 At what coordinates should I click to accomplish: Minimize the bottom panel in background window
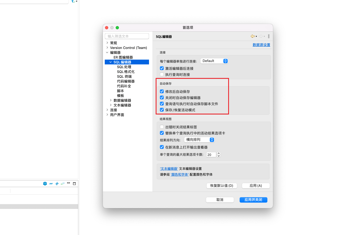click(69, 183)
